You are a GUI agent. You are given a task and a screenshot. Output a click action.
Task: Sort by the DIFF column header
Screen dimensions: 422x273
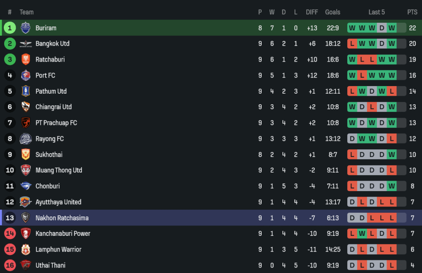[312, 12]
